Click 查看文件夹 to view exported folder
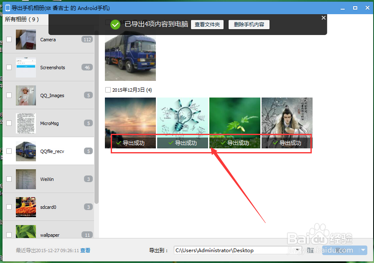Screen dimensions: 374x263 [207, 25]
